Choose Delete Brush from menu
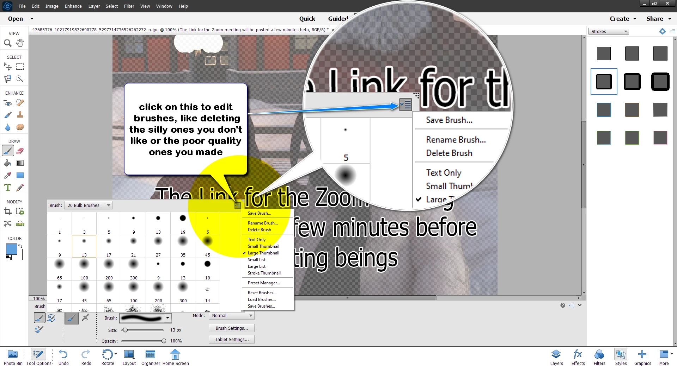The image size is (677, 366). (260, 230)
